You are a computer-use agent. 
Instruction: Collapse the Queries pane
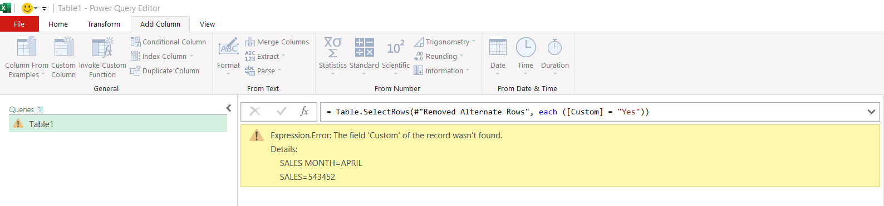228,108
